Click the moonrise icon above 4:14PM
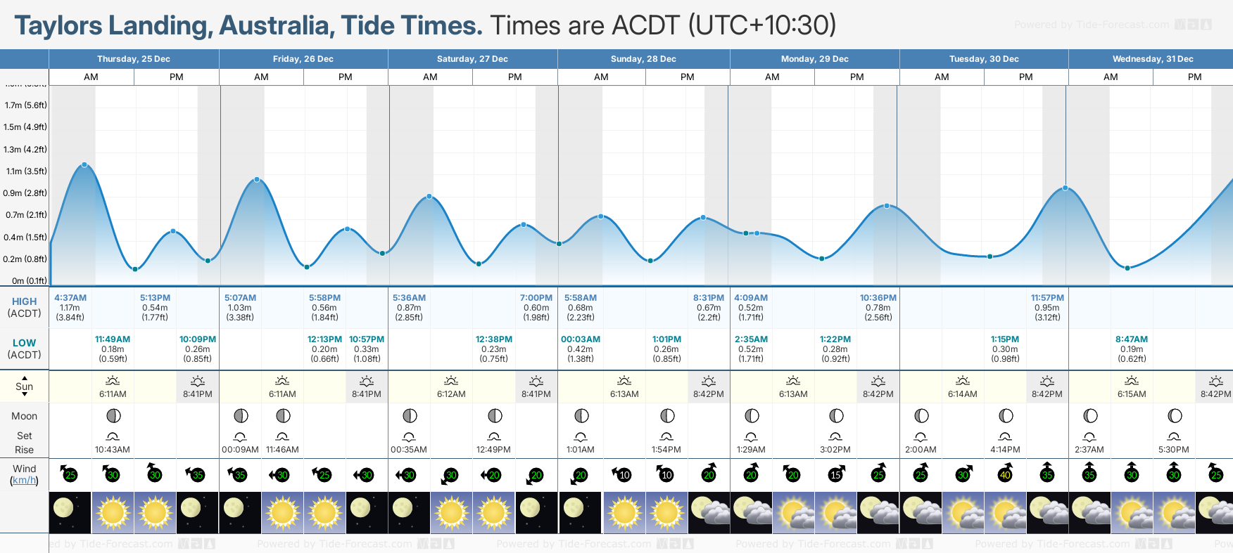The height and width of the screenshot is (553, 1233). point(1005,436)
